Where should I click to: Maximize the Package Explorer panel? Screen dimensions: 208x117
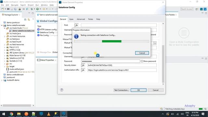click(32, 13)
